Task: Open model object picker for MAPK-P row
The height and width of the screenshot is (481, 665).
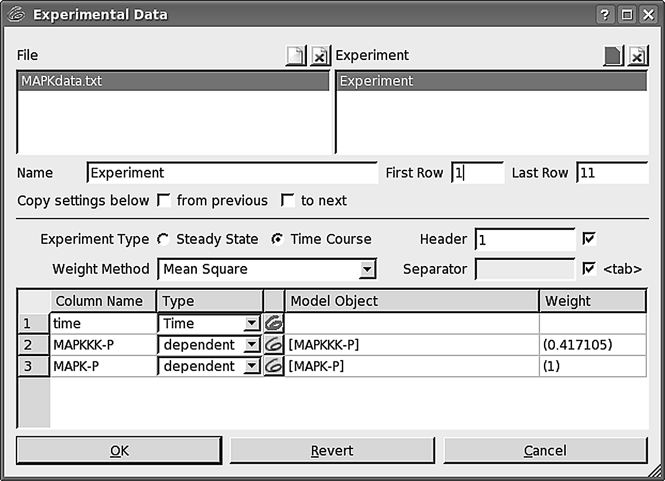Action: pos(274,366)
